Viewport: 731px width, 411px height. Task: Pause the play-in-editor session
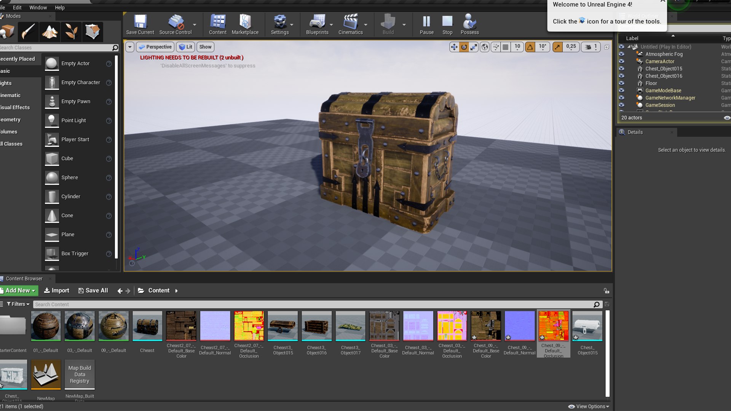click(426, 25)
